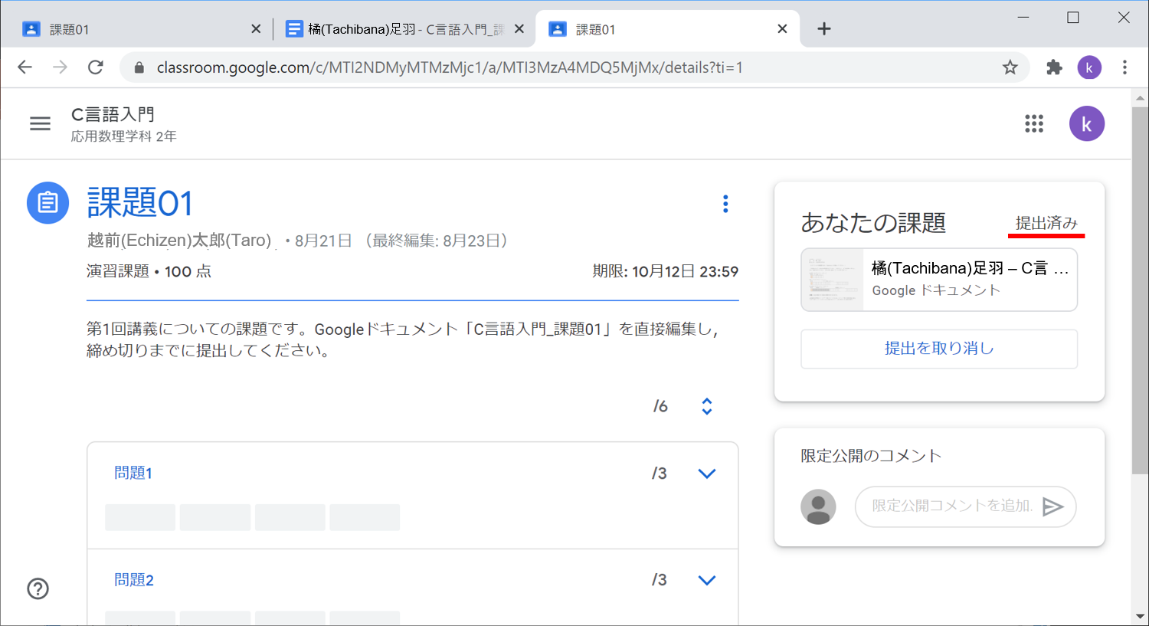Open the purple account avatar in Classroom header
Viewport: 1149px width, 626px height.
1086,123
